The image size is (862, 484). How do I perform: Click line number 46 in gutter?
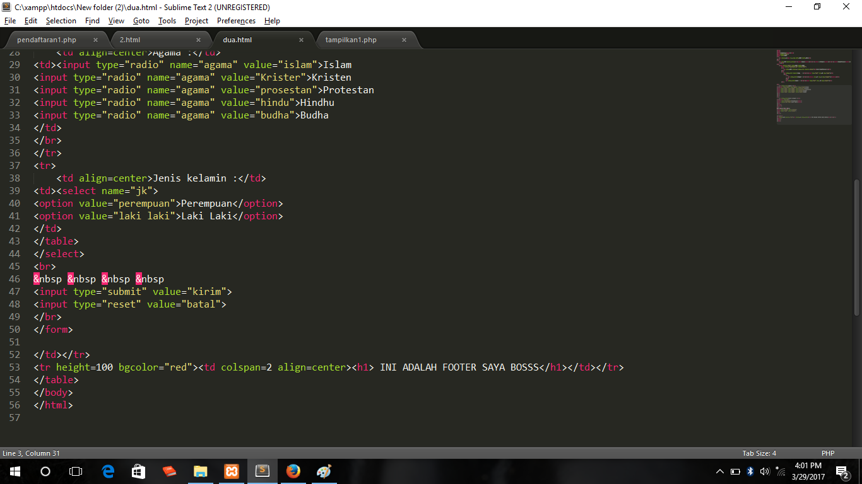(15, 279)
